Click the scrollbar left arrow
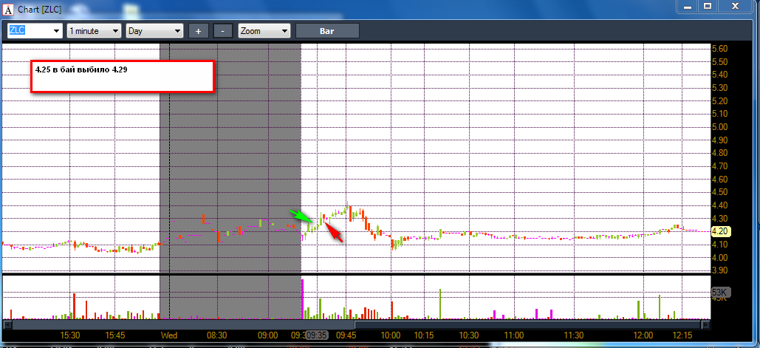 7,325
